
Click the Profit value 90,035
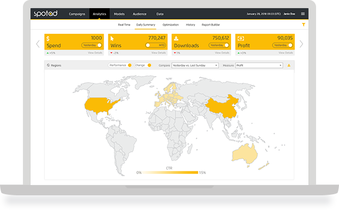click(285, 38)
